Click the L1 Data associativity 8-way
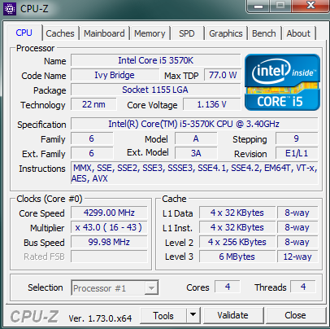 (x=297, y=213)
